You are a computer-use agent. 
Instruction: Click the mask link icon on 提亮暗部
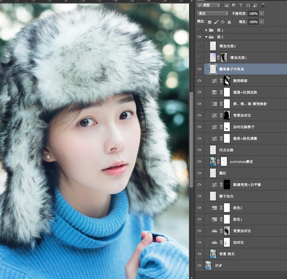[221, 81]
